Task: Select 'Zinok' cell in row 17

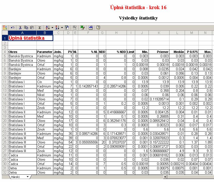Action: [45, 108]
